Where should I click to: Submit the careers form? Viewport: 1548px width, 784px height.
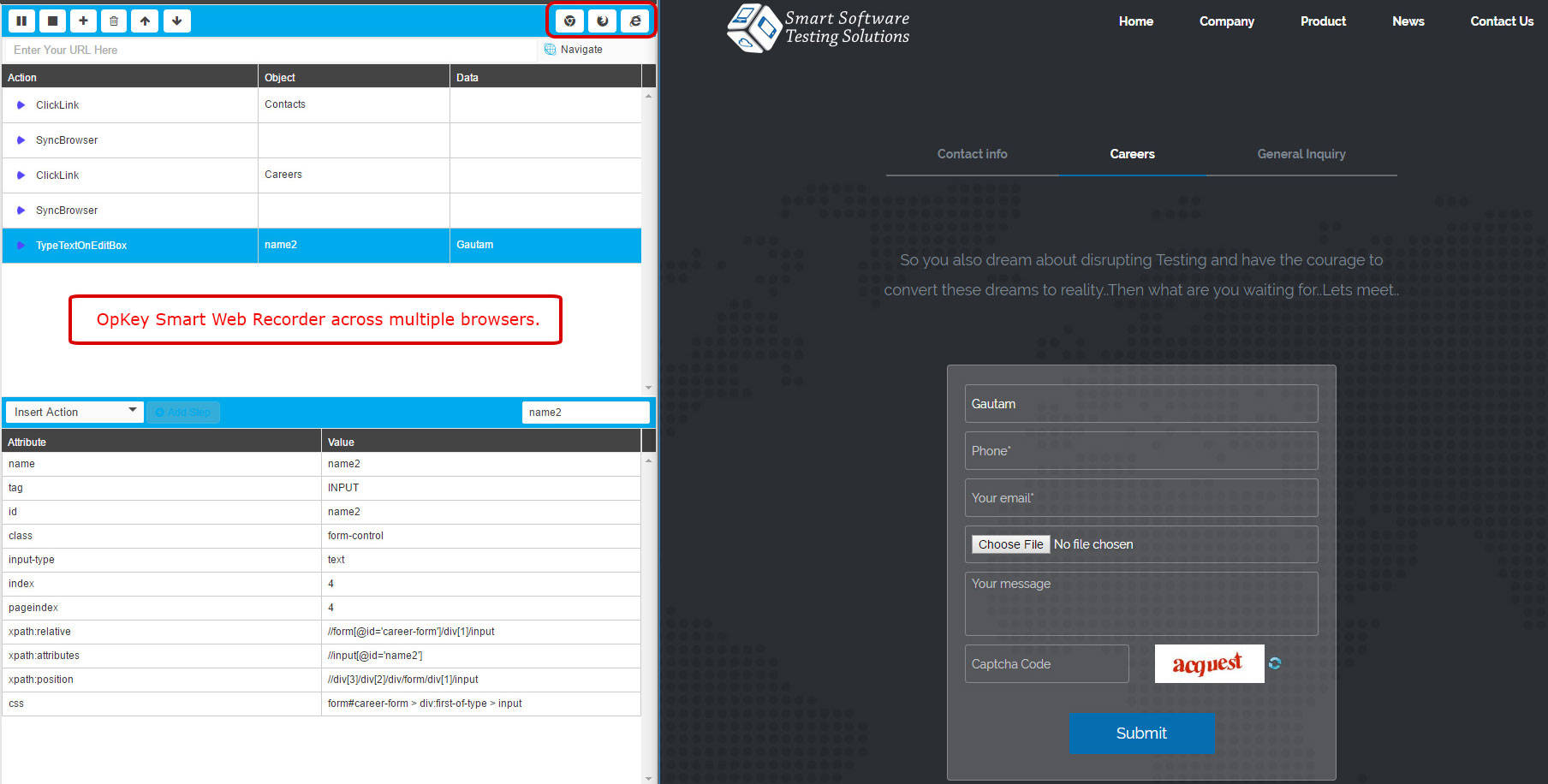(x=1141, y=734)
